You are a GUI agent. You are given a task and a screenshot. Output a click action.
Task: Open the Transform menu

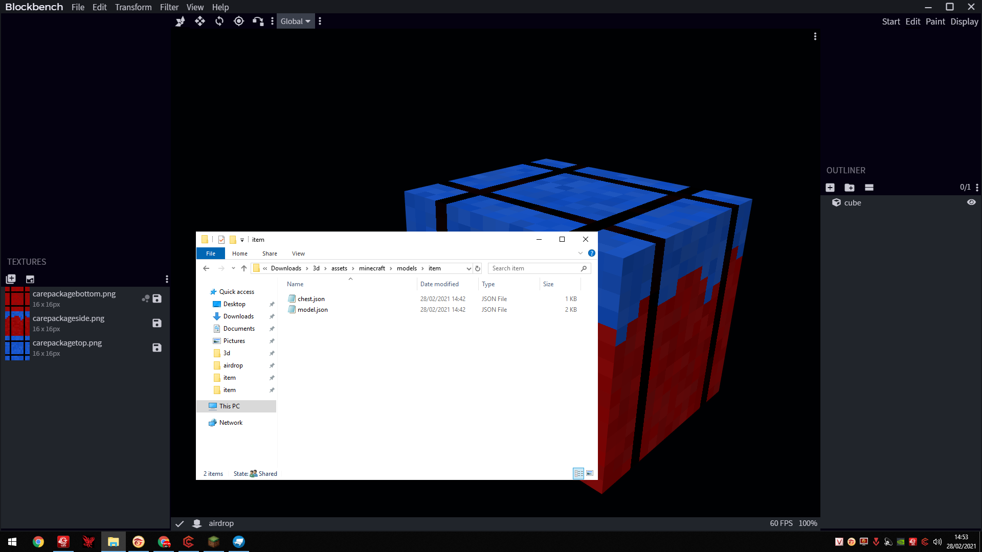coord(133,7)
